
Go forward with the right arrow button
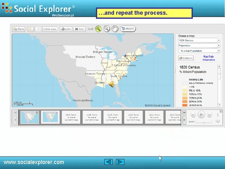(38, 29)
